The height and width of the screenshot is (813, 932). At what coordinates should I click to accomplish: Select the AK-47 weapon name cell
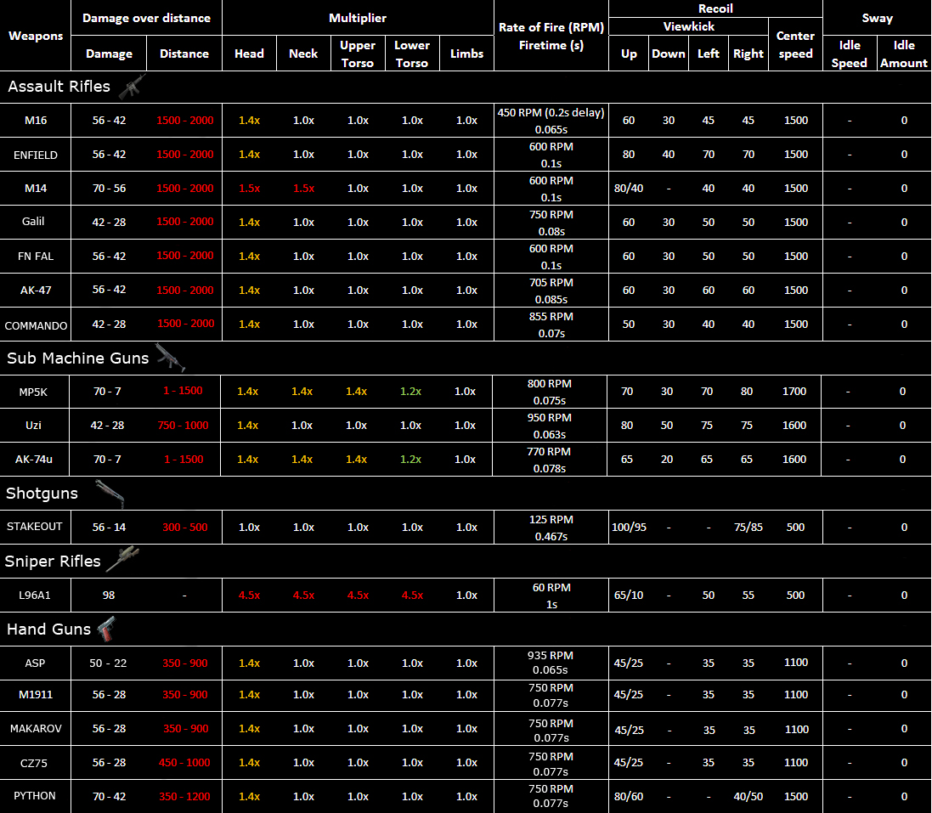36,290
